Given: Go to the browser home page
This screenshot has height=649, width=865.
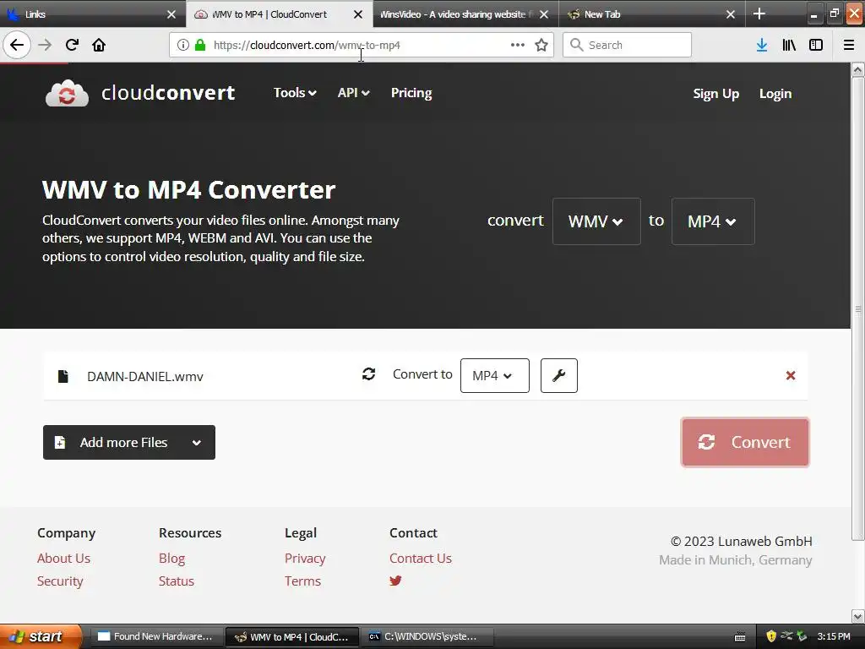Looking at the screenshot, I should 99,45.
